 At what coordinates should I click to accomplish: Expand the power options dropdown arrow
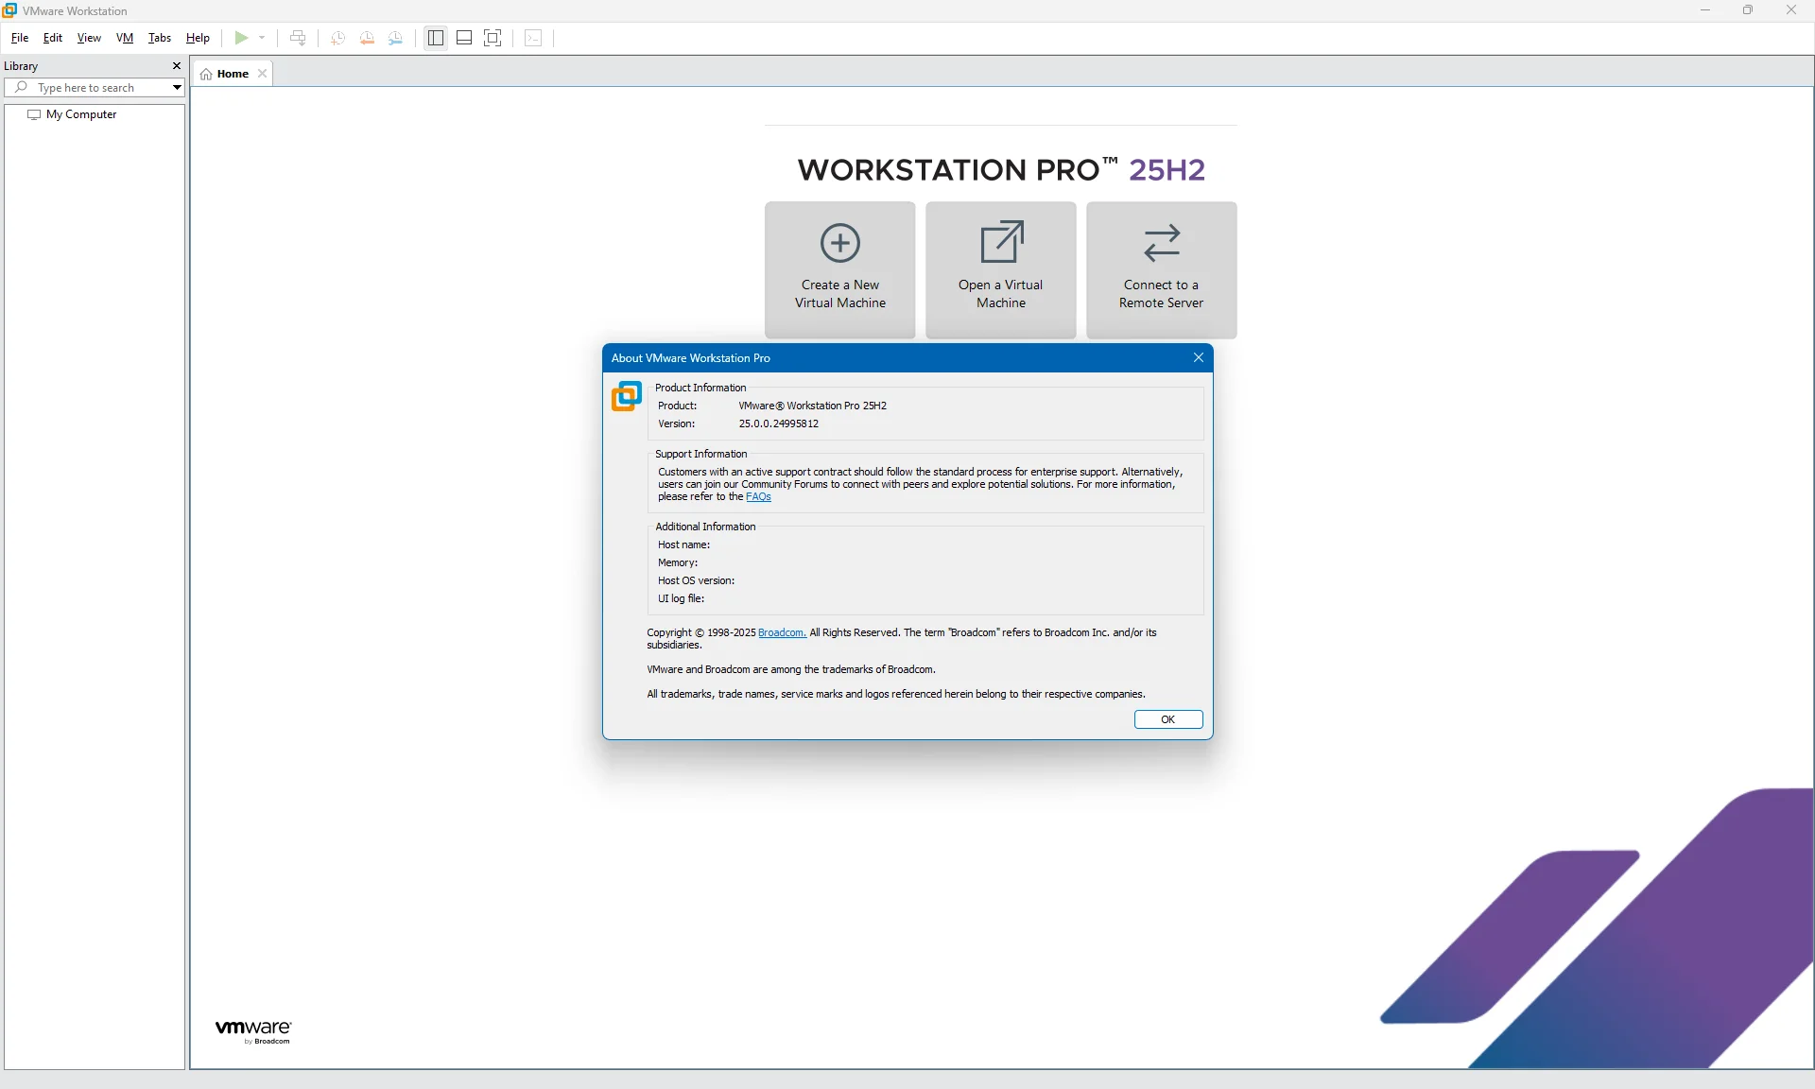coord(262,38)
